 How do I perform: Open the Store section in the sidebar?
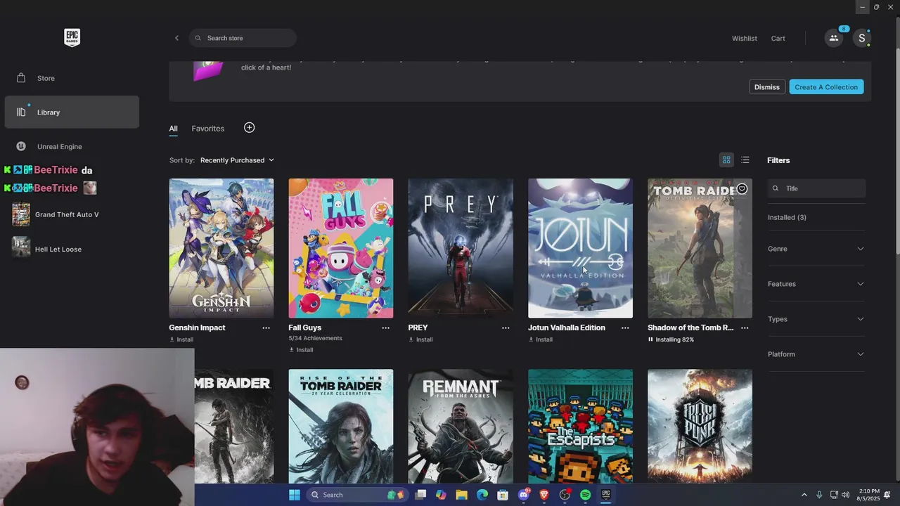(x=72, y=78)
